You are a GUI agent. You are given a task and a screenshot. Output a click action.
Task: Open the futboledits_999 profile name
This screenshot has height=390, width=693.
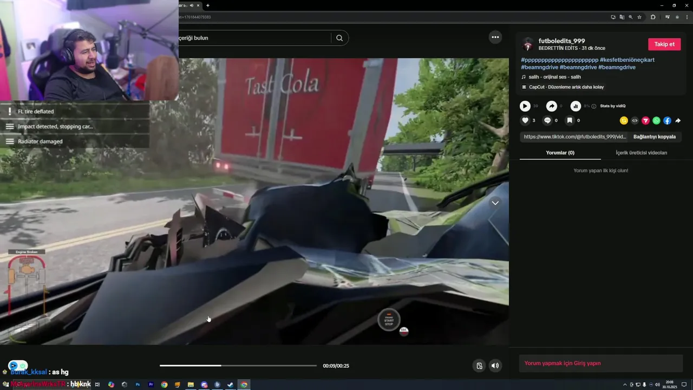(561, 41)
